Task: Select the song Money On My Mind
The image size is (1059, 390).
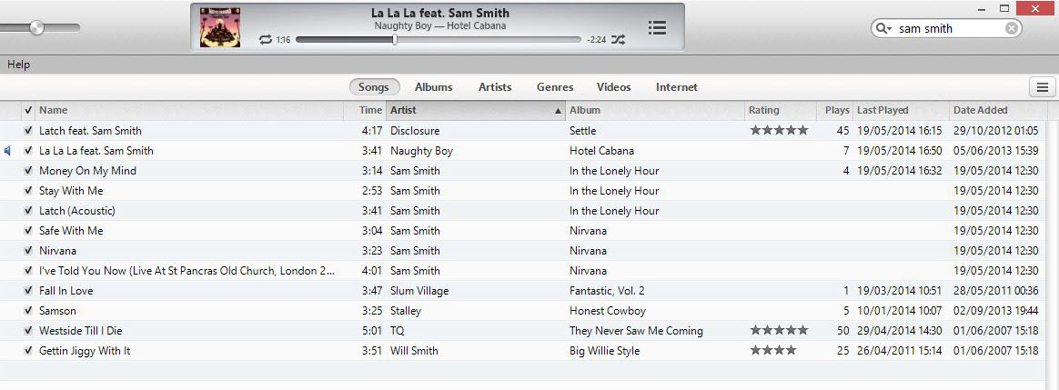Action: coord(88,171)
